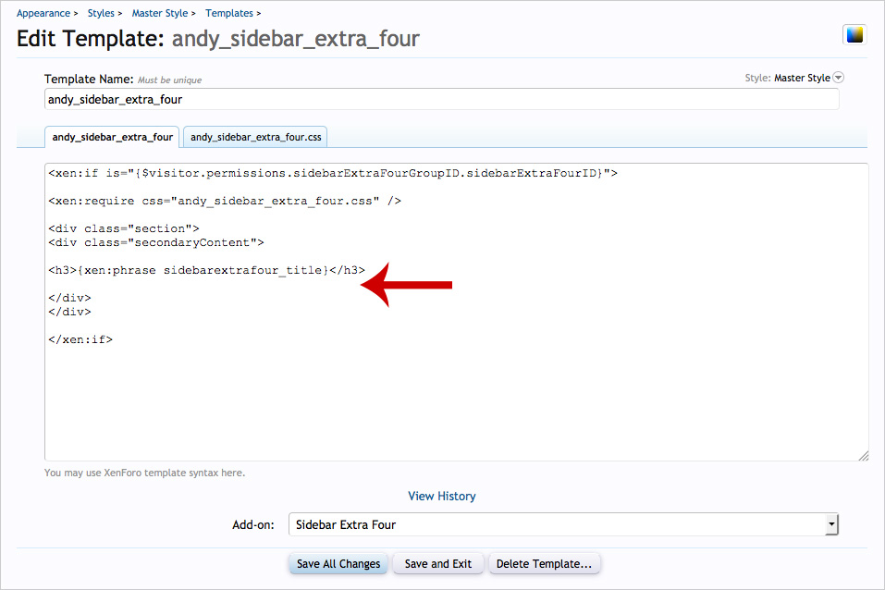
Task: Click the Add-on dropdown arrow button
Action: point(830,524)
